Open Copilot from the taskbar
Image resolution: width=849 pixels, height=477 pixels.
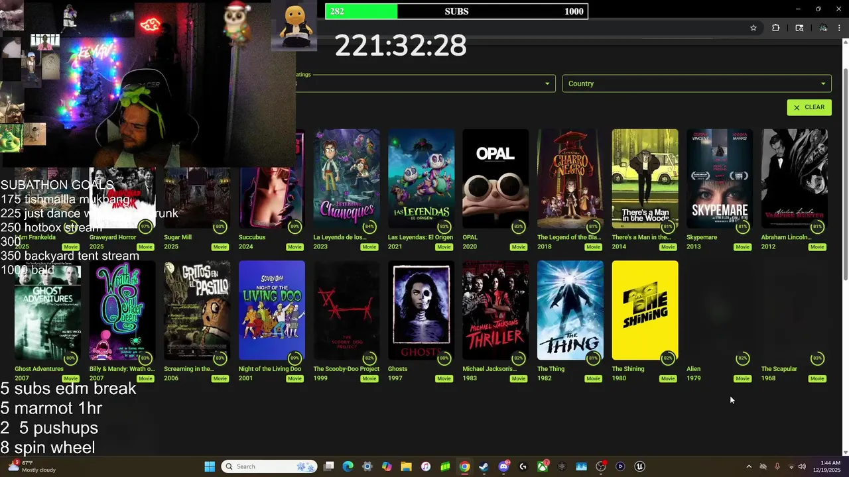387,466
